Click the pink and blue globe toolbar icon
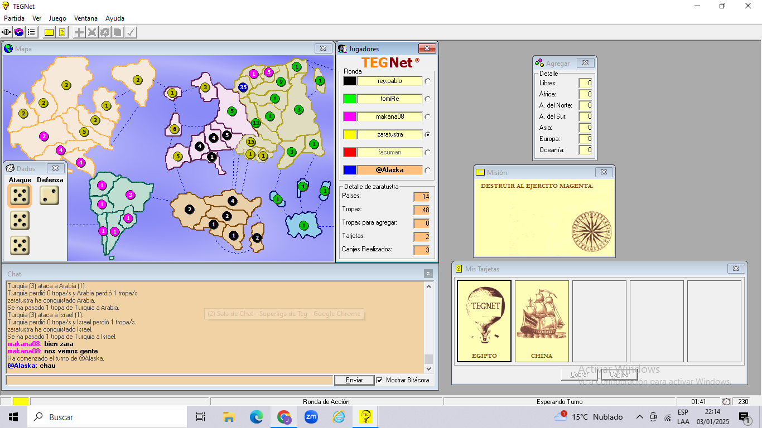This screenshot has height=428, width=762. pos(19,32)
